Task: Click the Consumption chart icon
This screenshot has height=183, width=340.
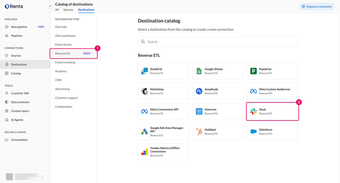Action: pyautogui.click(x=7, y=140)
